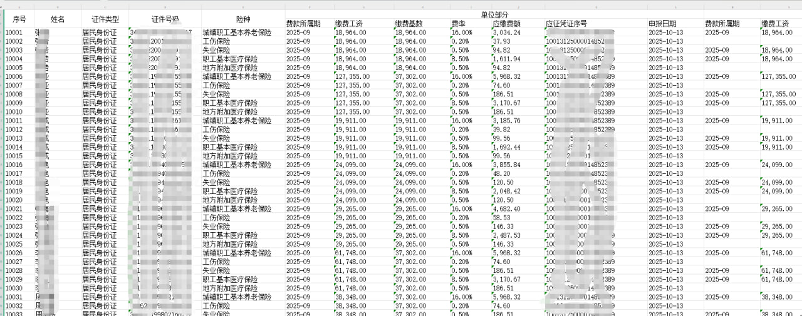Click the cell showing 1,611.94
The height and width of the screenshot is (316, 802).
pos(507,59)
